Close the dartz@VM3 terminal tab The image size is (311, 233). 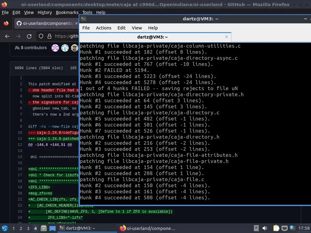[227, 37]
